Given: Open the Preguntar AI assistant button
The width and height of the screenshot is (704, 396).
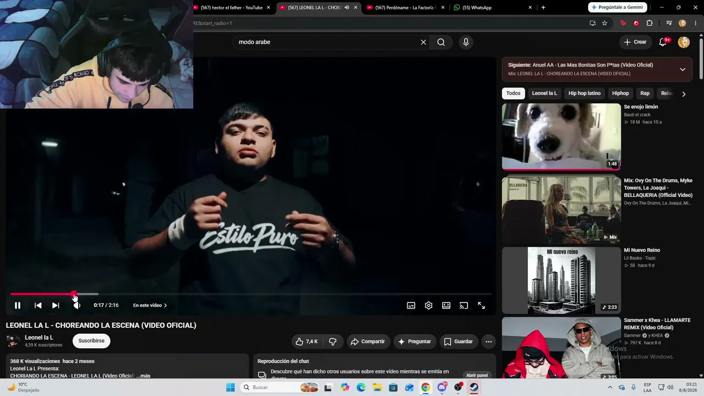Looking at the screenshot, I should pyautogui.click(x=415, y=342).
